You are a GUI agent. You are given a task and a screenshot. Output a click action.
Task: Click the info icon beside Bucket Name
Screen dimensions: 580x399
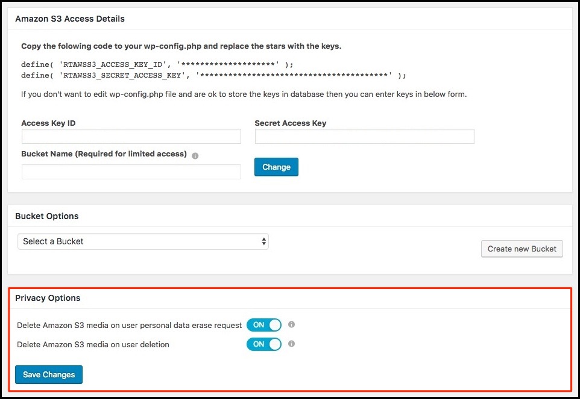point(195,155)
